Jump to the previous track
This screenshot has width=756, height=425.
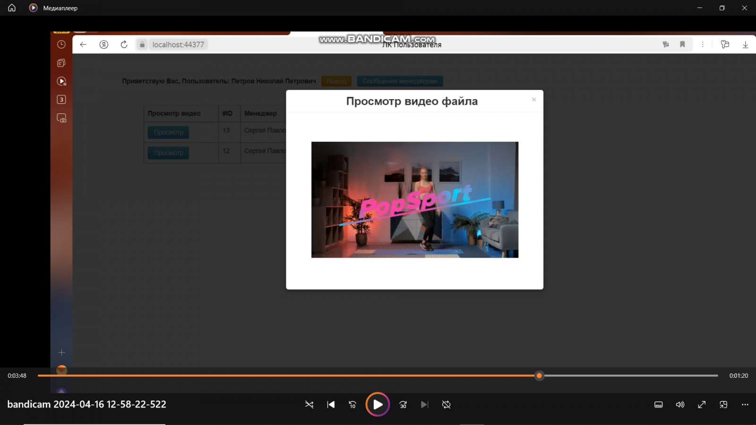click(331, 405)
